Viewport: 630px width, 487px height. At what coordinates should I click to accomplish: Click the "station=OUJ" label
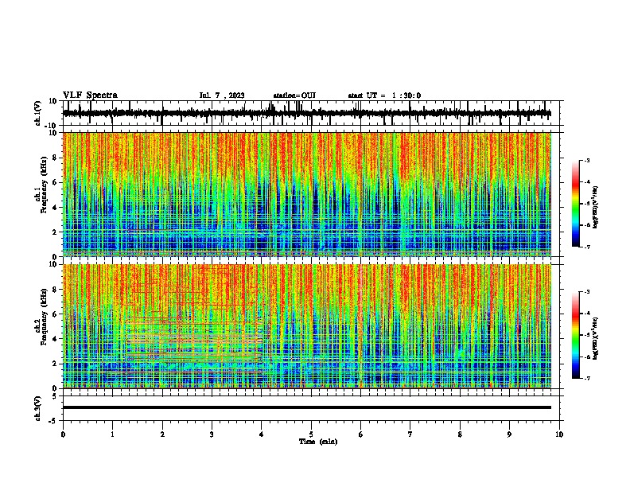[x=294, y=95]
